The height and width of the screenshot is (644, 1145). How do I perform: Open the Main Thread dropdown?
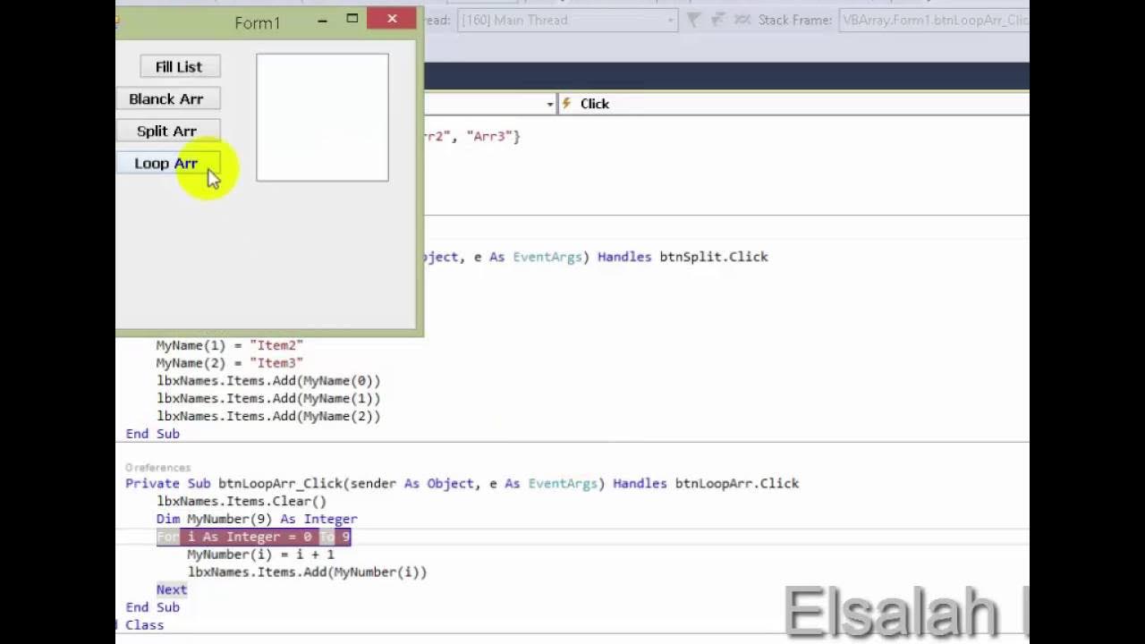[567, 20]
